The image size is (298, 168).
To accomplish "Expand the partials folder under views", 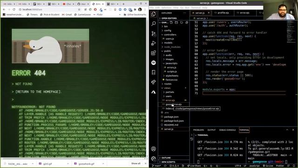I will click(x=169, y=92).
